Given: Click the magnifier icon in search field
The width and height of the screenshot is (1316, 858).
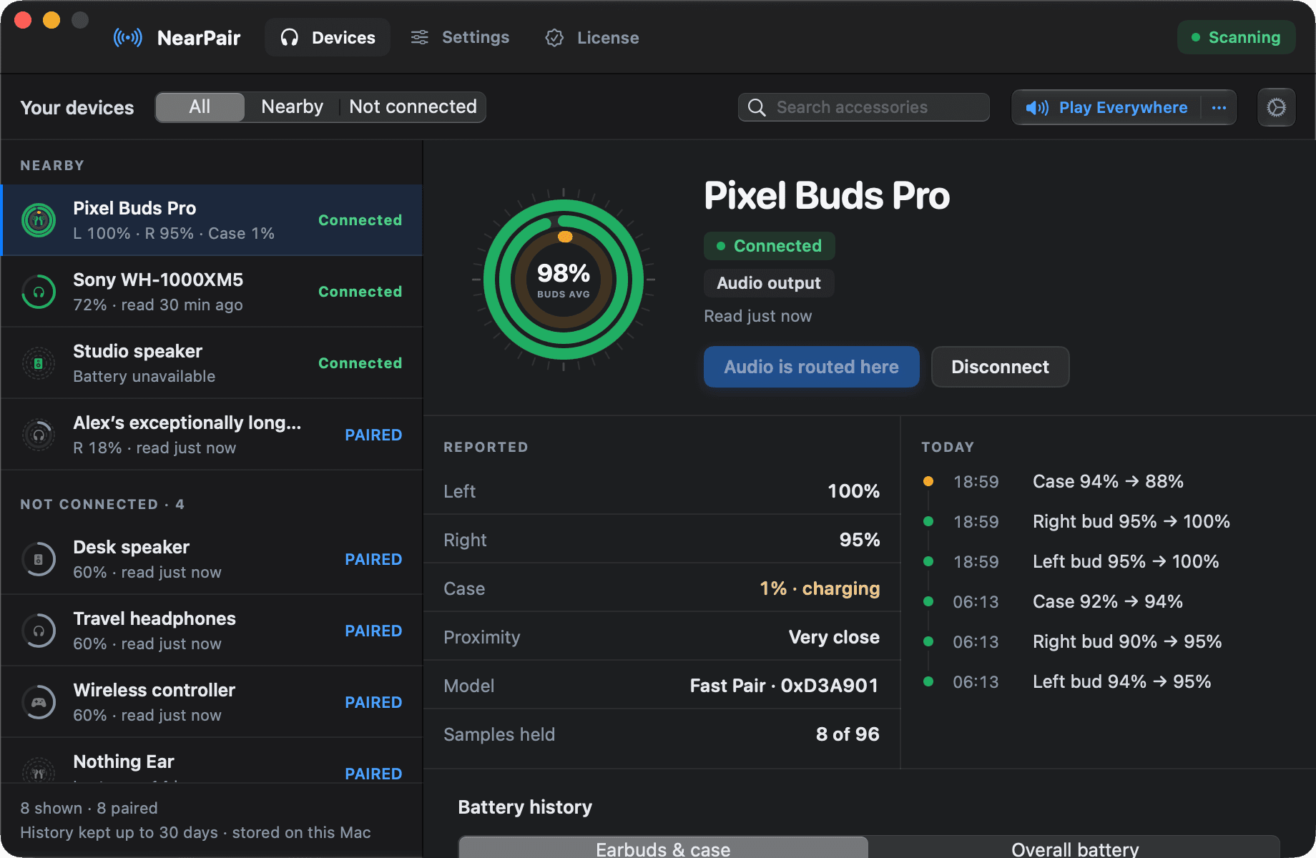Looking at the screenshot, I should (757, 107).
